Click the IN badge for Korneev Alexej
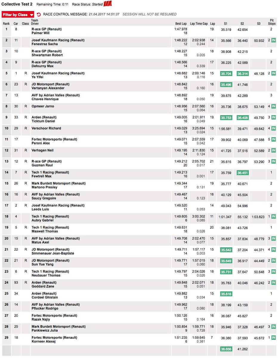Viewport: 278px width, 358px height. pyautogui.click(x=274, y=338)
